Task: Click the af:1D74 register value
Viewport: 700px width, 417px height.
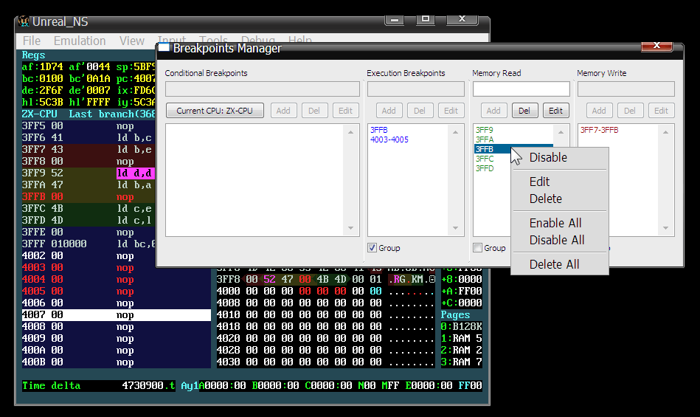Action: [42, 67]
